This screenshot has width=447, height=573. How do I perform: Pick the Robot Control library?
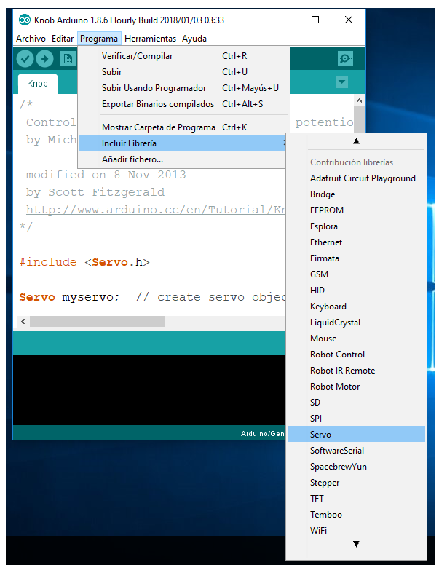click(x=356, y=355)
